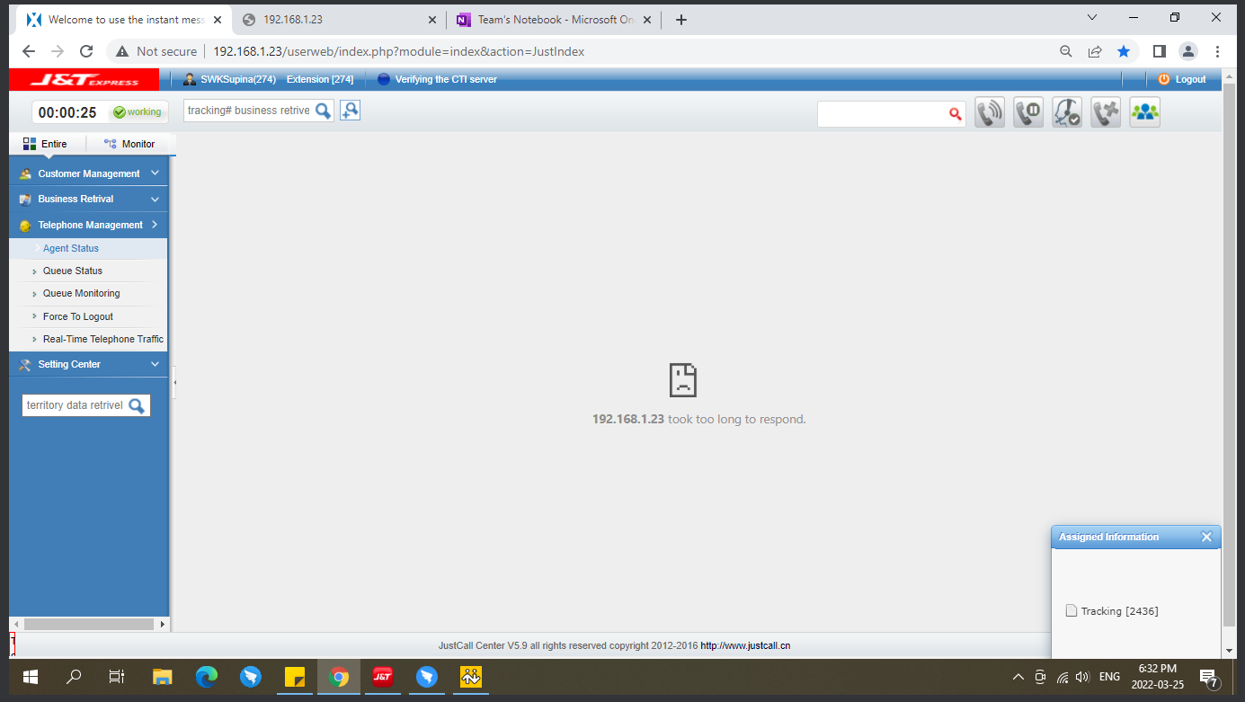The image size is (1245, 702).
Task: Expand the Business Retrival section
Action: [88, 199]
